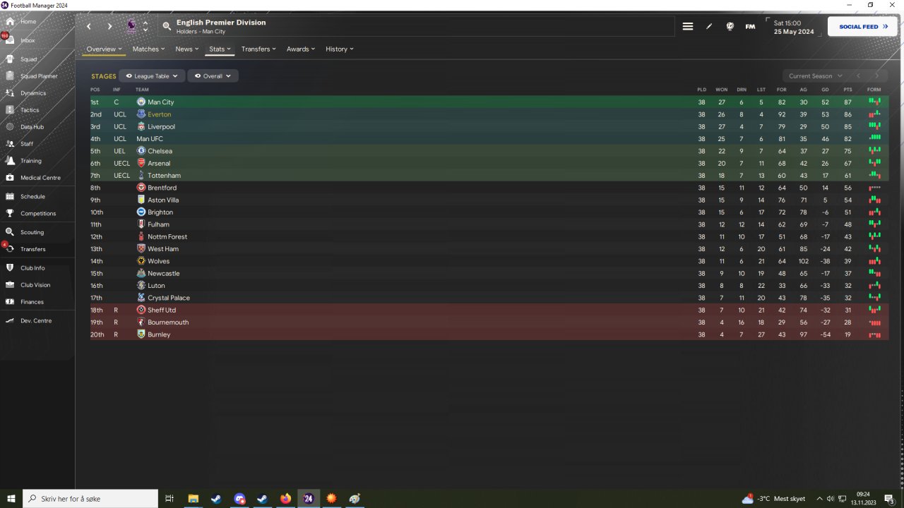Open the Home sidebar icon

pos(10,22)
